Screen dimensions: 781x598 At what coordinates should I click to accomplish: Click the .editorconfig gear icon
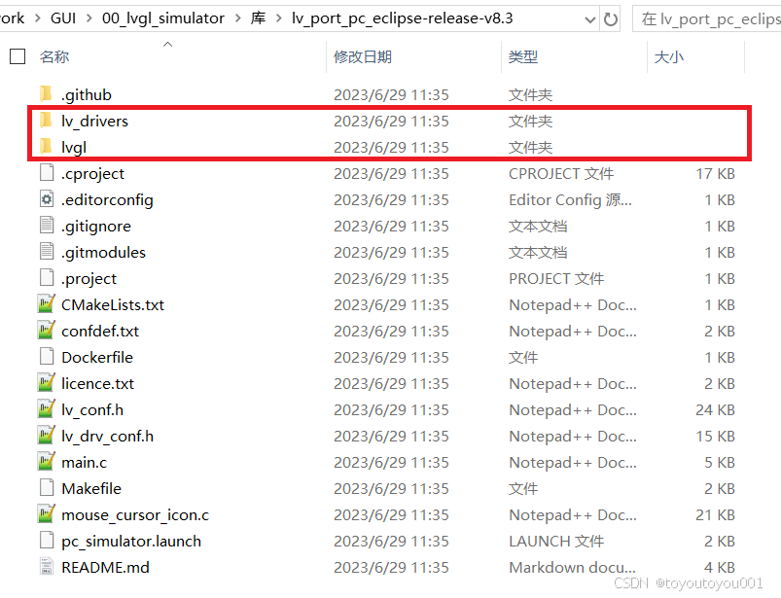[46, 199]
